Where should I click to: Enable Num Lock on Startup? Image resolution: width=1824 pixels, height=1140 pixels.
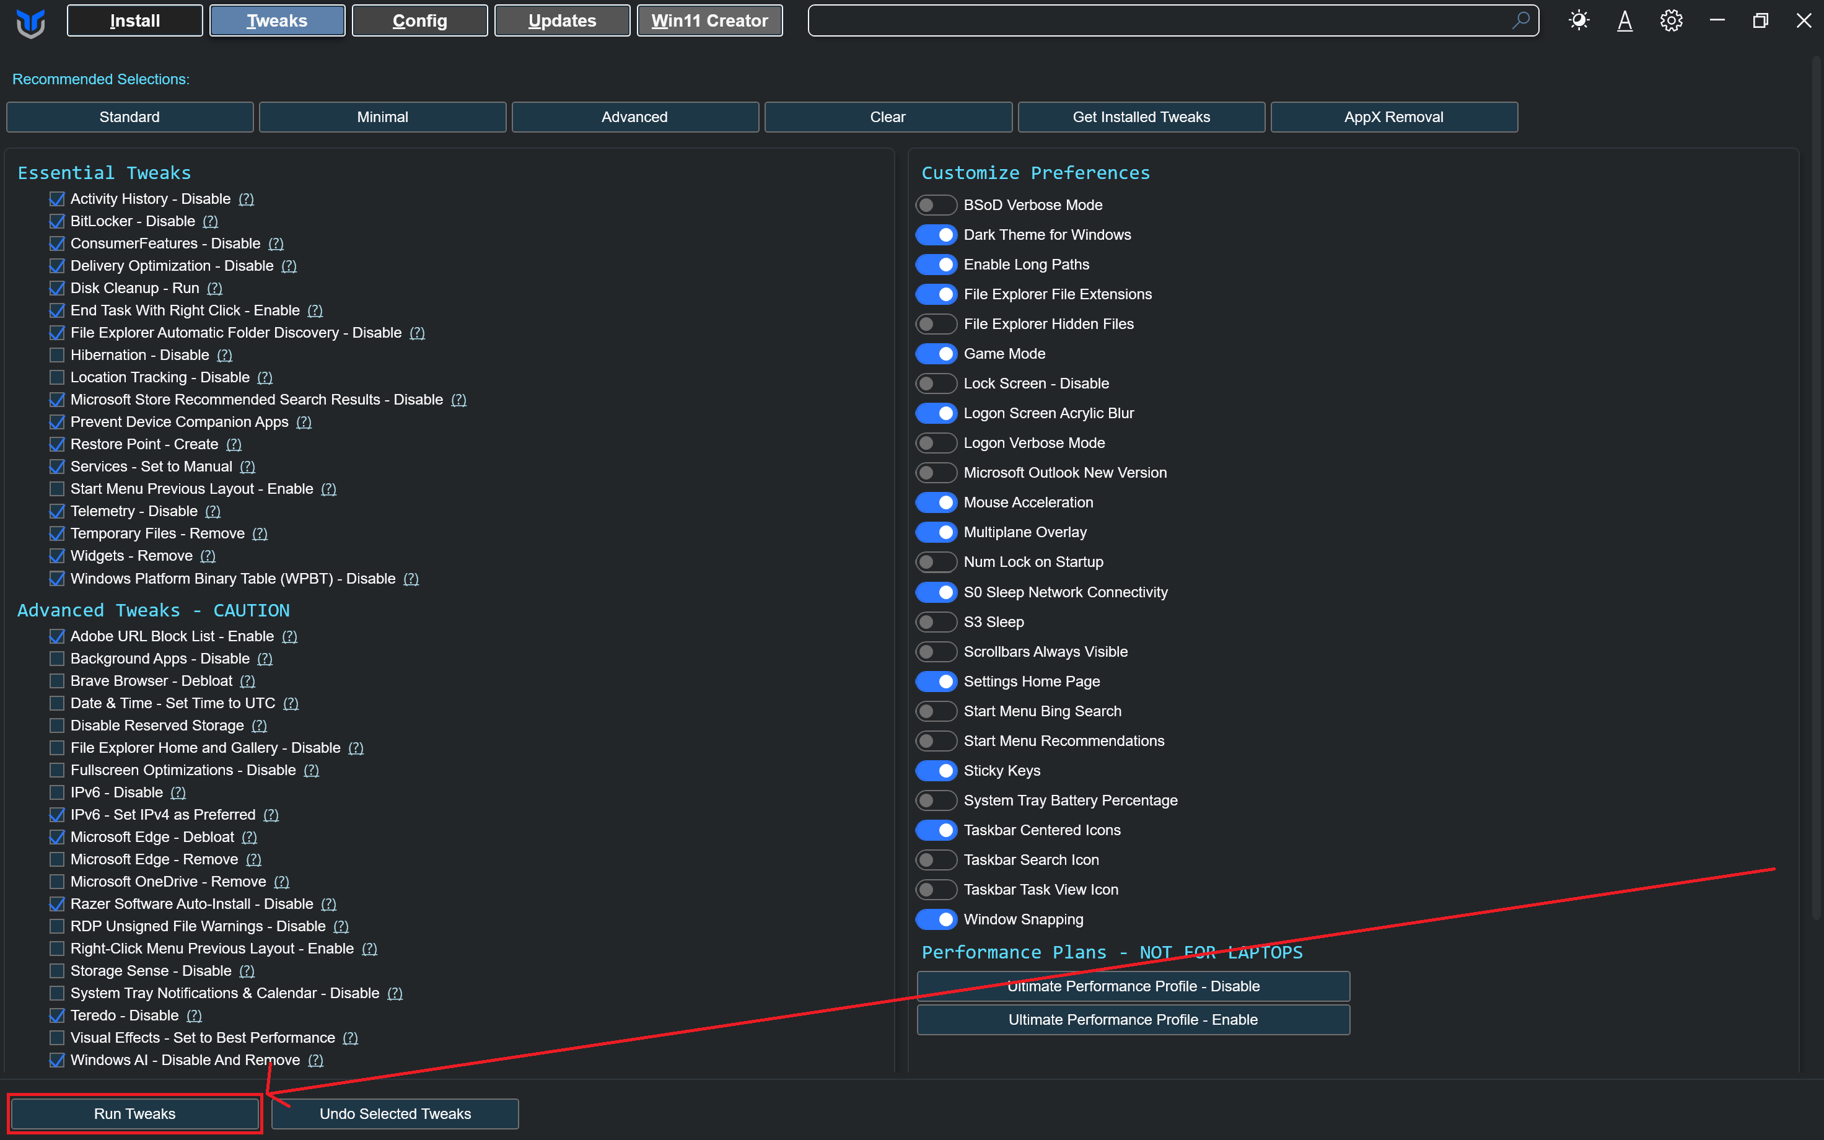[x=936, y=563]
